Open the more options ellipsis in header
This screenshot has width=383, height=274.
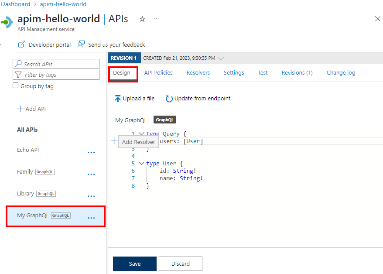point(156,19)
